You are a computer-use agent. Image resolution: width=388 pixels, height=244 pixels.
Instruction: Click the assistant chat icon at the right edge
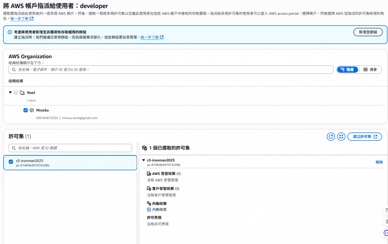click(385, 233)
